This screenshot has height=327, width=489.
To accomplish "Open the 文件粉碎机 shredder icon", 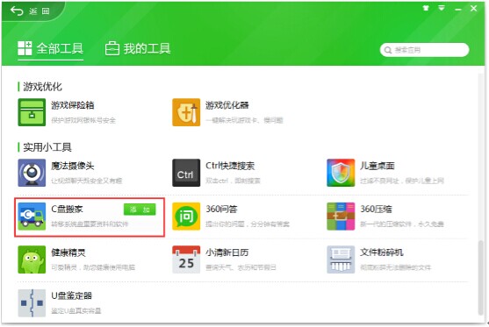I will click(x=341, y=259).
